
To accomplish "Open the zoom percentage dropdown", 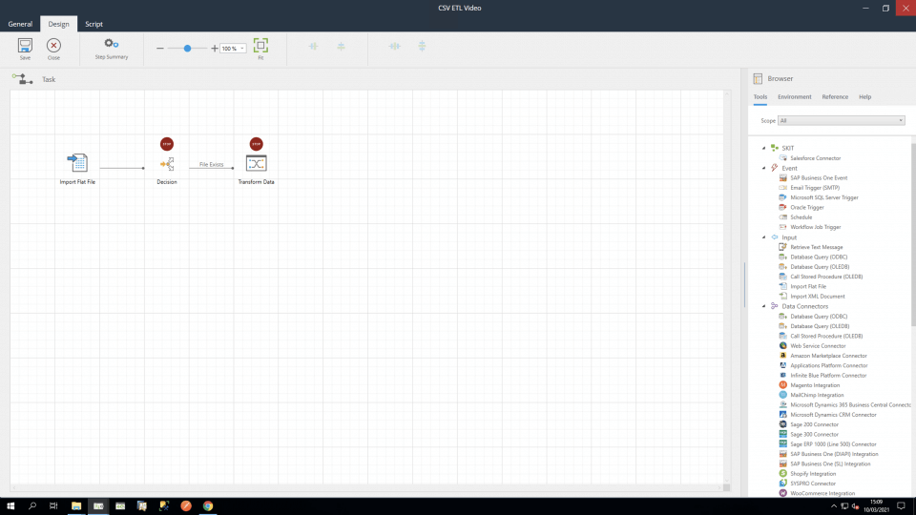I will [x=242, y=48].
